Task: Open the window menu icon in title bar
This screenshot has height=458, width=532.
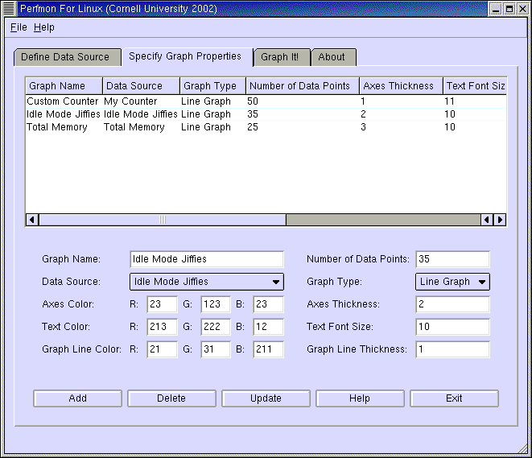Action: point(10,8)
